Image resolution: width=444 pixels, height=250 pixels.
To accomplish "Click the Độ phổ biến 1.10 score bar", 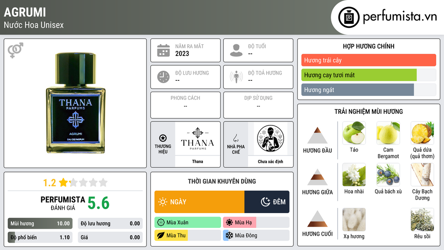I will point(40,237).
